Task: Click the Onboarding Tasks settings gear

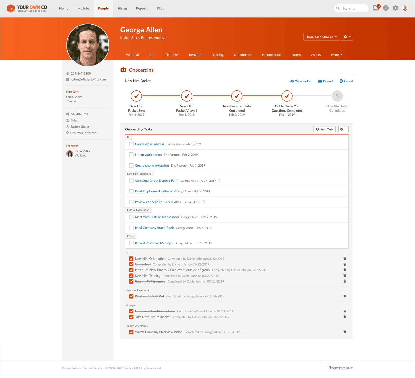Action: (x=343, y=129)
